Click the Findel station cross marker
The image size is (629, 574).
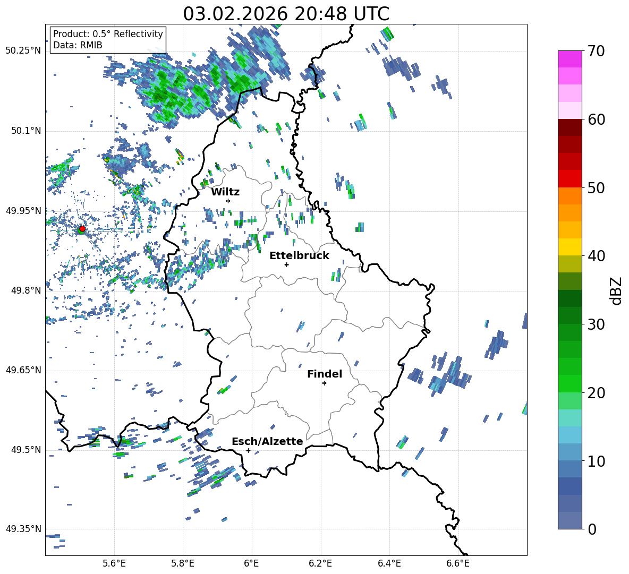(324, 383)
